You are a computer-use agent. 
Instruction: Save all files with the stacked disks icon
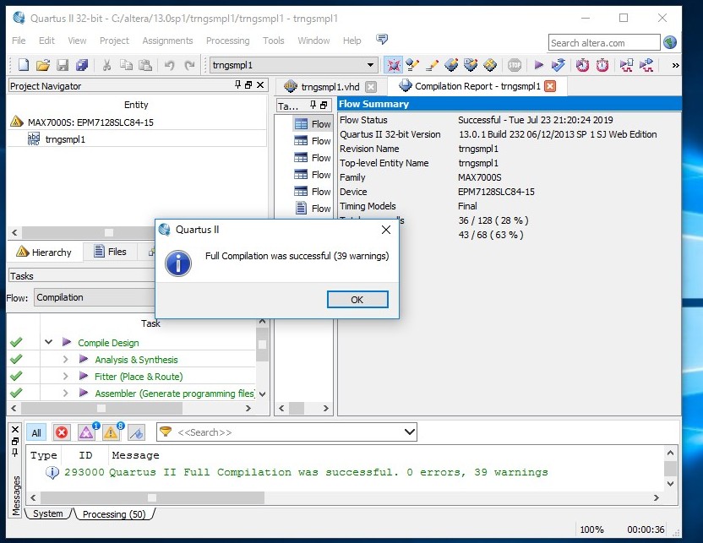[82, 65]
